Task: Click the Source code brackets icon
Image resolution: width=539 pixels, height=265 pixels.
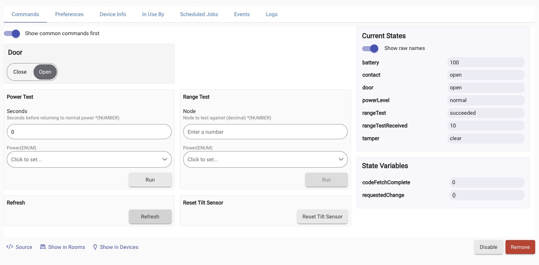Action: tap(10, 247)
